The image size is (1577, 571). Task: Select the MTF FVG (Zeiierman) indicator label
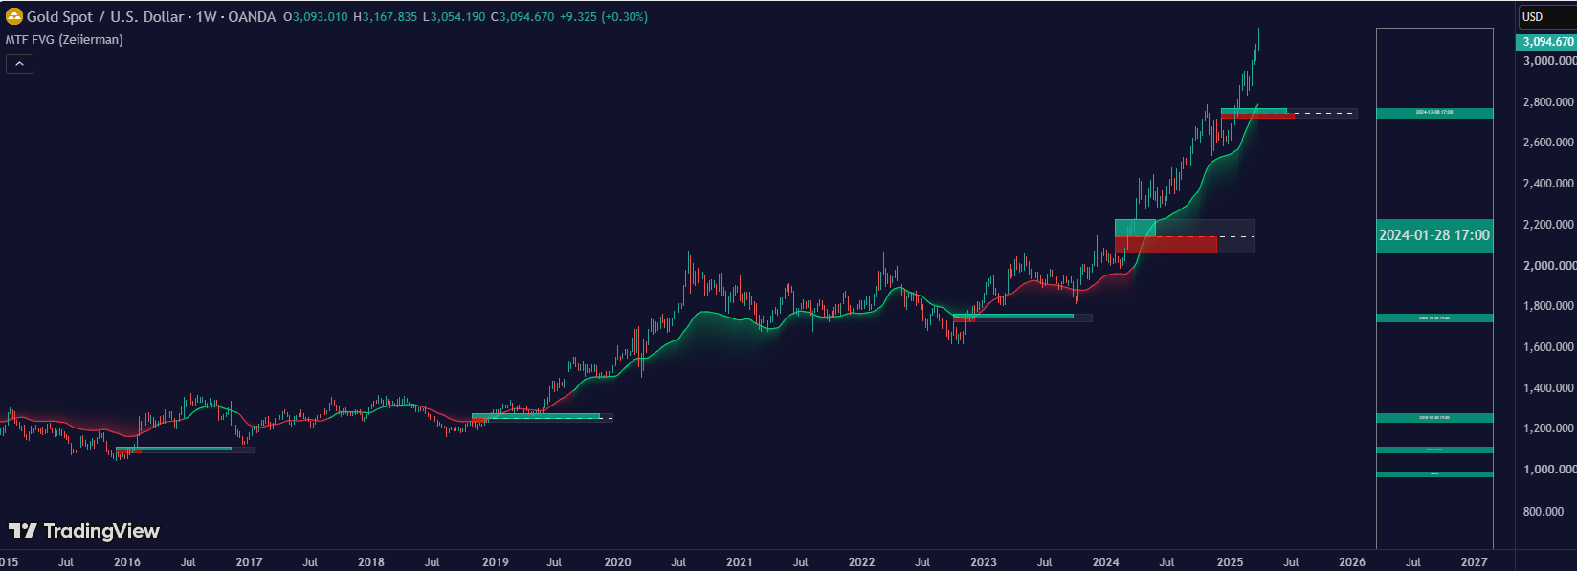pos(64,40)
